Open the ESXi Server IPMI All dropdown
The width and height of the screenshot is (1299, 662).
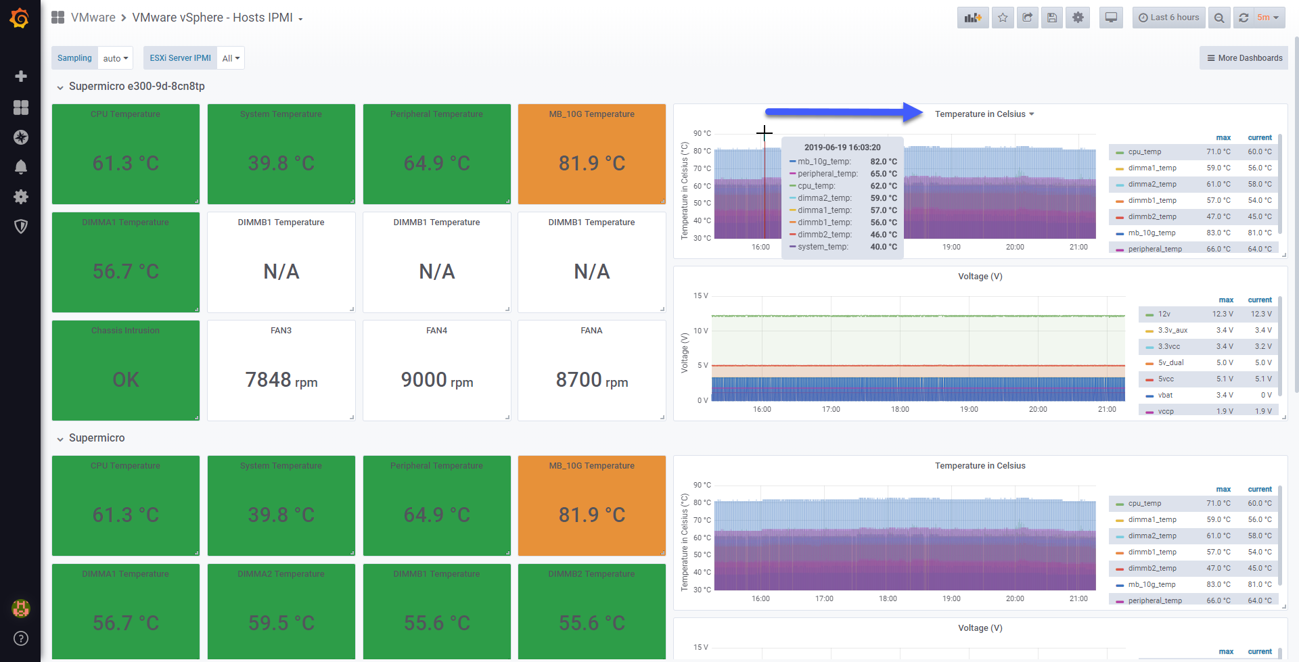click(231, 58)
